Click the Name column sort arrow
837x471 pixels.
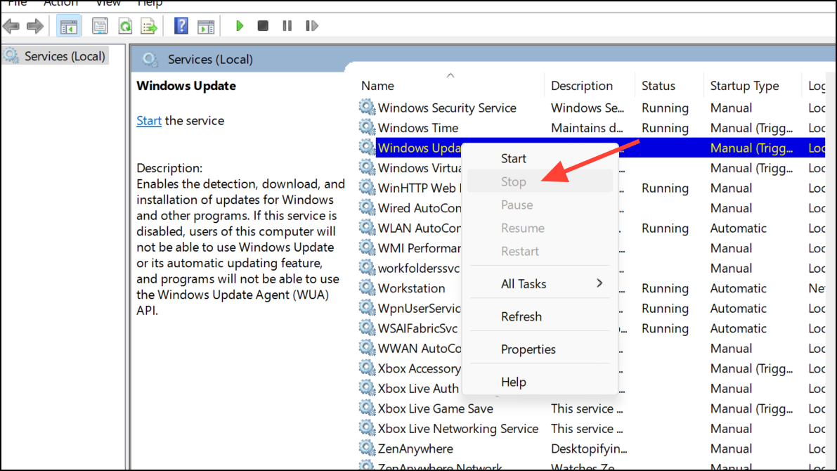450,75
